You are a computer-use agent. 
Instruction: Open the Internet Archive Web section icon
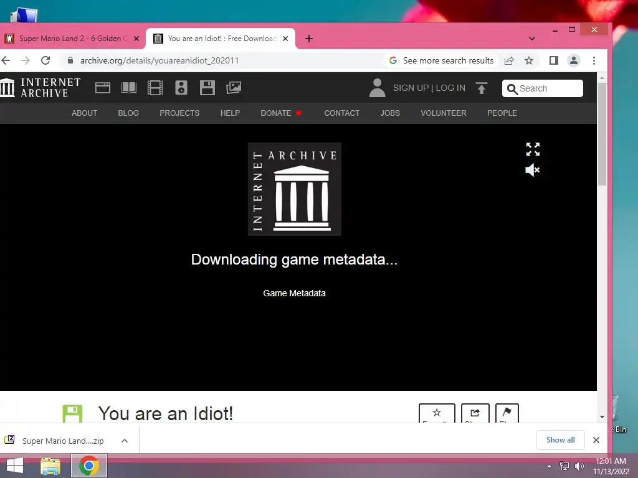[x=103, y=88]
